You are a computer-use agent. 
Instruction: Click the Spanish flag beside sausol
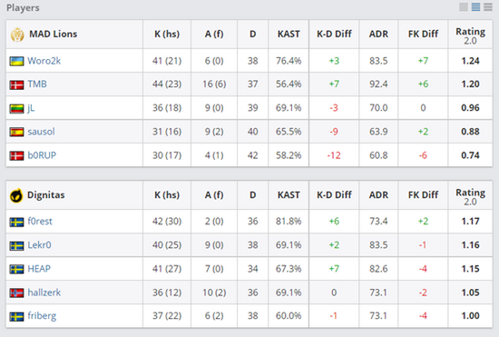[x=16, y=132]
